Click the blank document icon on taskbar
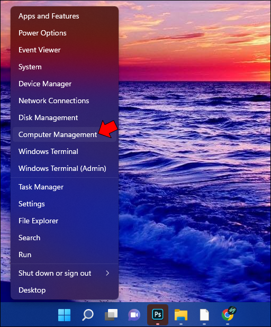 204,315
